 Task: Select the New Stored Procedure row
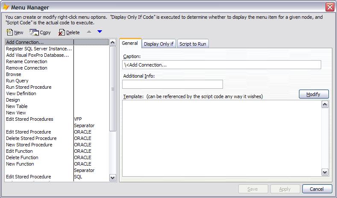pos(57,145)
